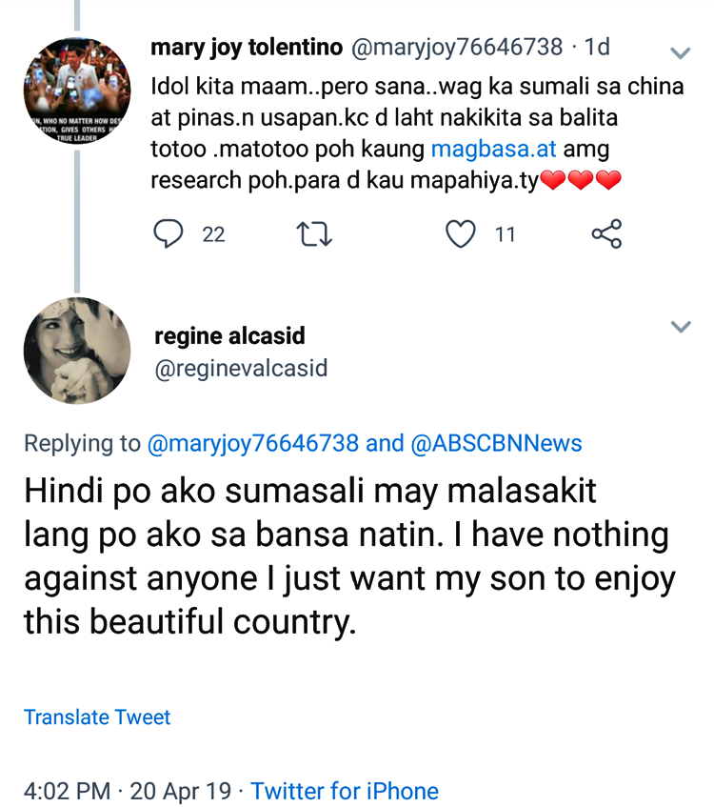This screenshot has width=714, height=807.
Task: Click the 4:02 PM · 20 Apr 19 timestamp
Action: click(128, 791)
